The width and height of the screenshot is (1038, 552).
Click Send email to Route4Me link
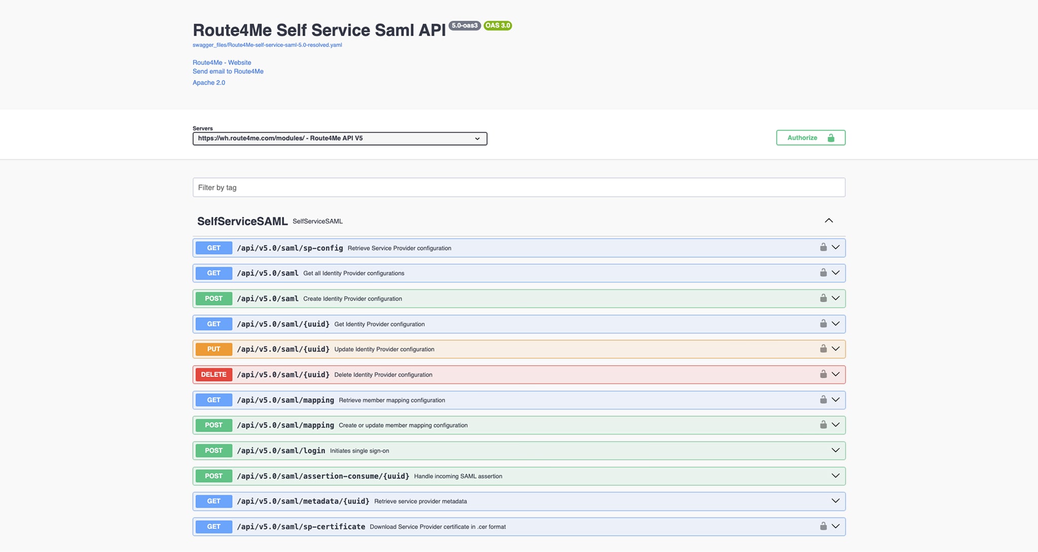coord(228,71)
